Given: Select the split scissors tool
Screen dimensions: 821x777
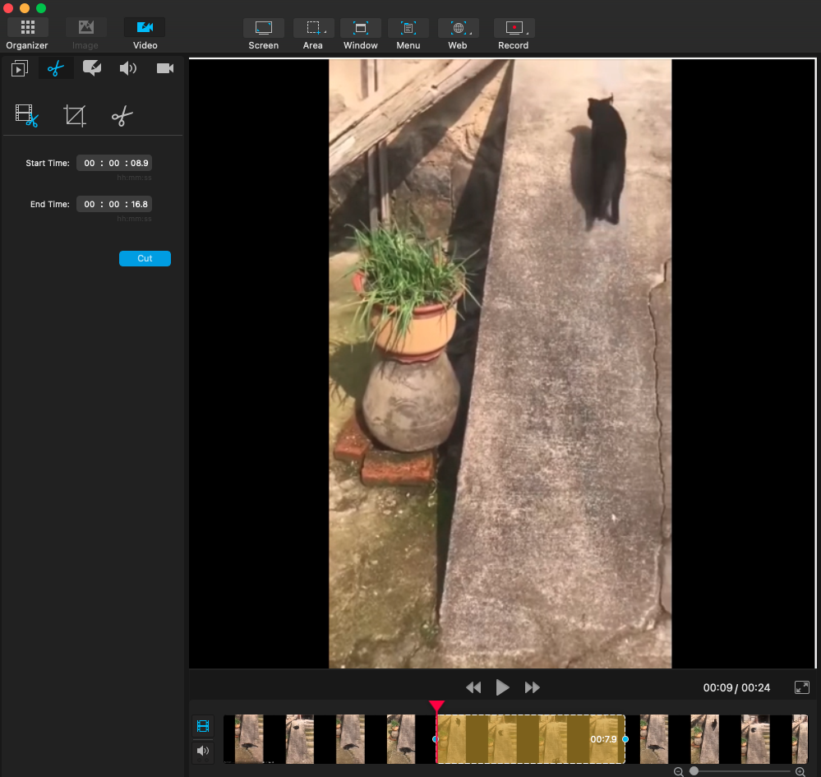Looking at the screenshot, I should [x=122, y=116].
